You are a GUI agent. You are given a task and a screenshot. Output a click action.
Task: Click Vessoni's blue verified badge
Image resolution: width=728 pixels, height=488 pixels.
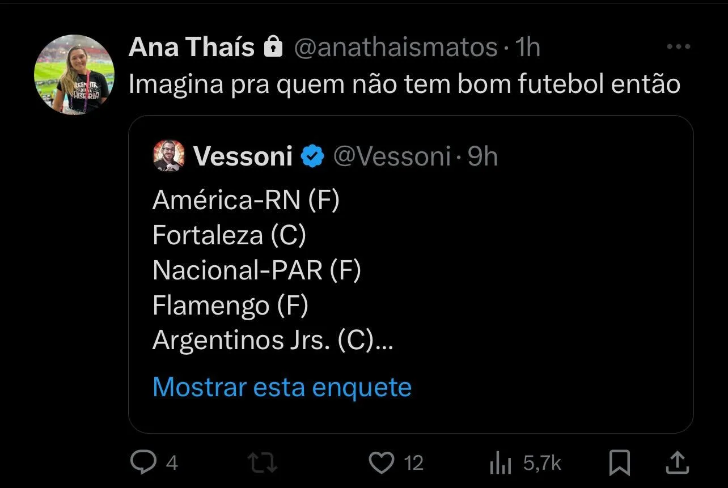tap(312, 156)
